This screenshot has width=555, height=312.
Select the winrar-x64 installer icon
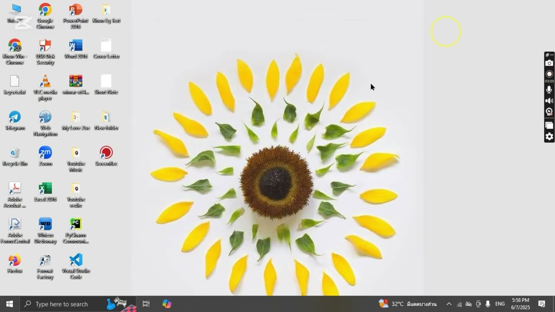pyautogui.click(x=75, y=85)
